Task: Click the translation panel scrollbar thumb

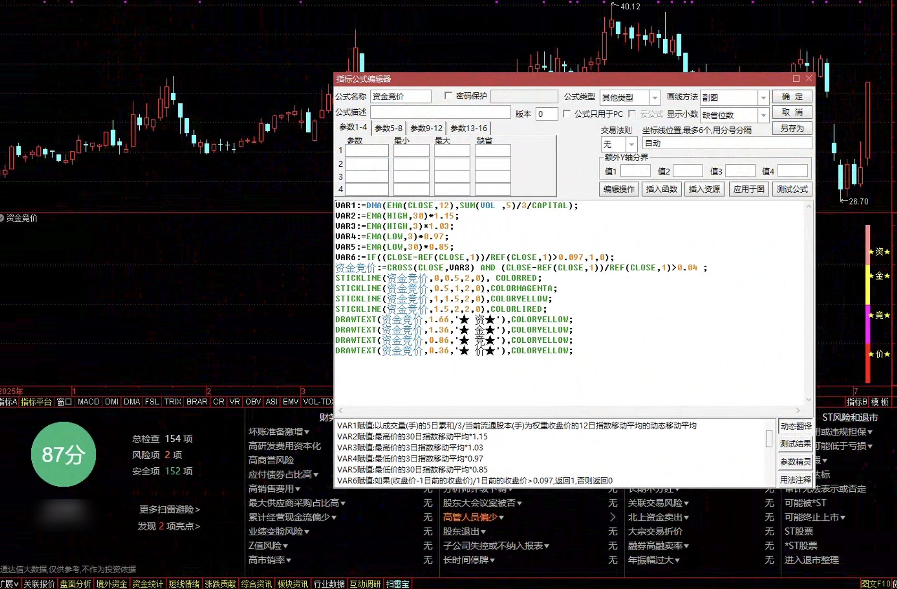Action: [x=769, y=438]
